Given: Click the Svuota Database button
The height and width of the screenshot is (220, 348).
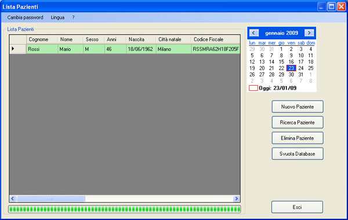Looking at the screenshot, I should 298,154.
